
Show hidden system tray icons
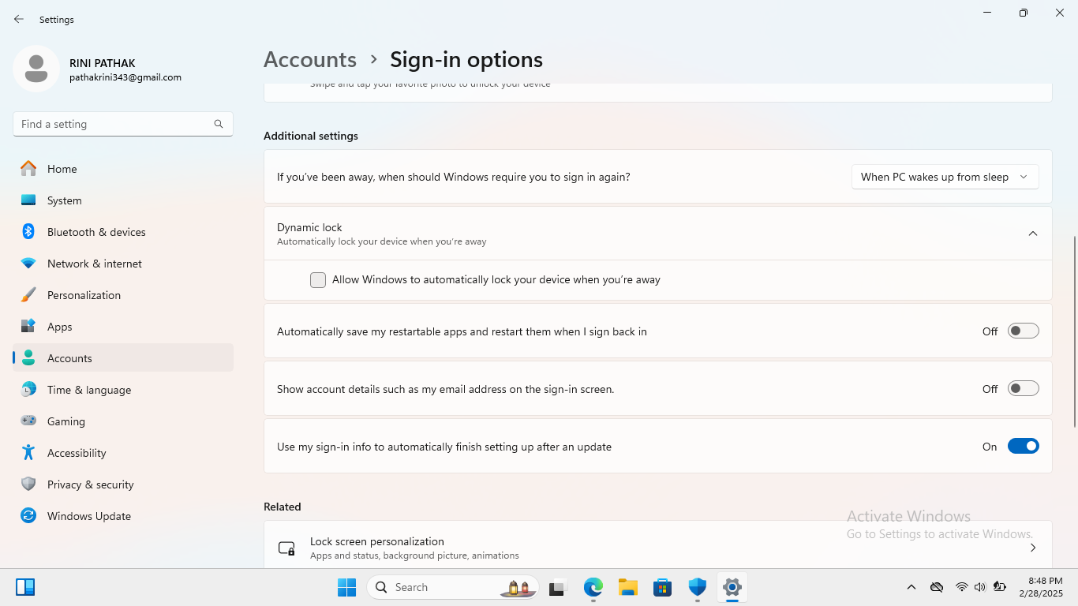coord(911,587)
